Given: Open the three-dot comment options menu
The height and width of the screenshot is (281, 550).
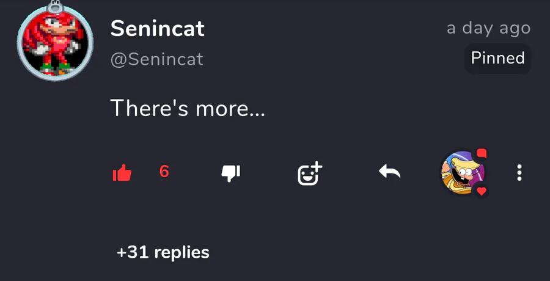Looking at the screenshot, I should point(519,173).
